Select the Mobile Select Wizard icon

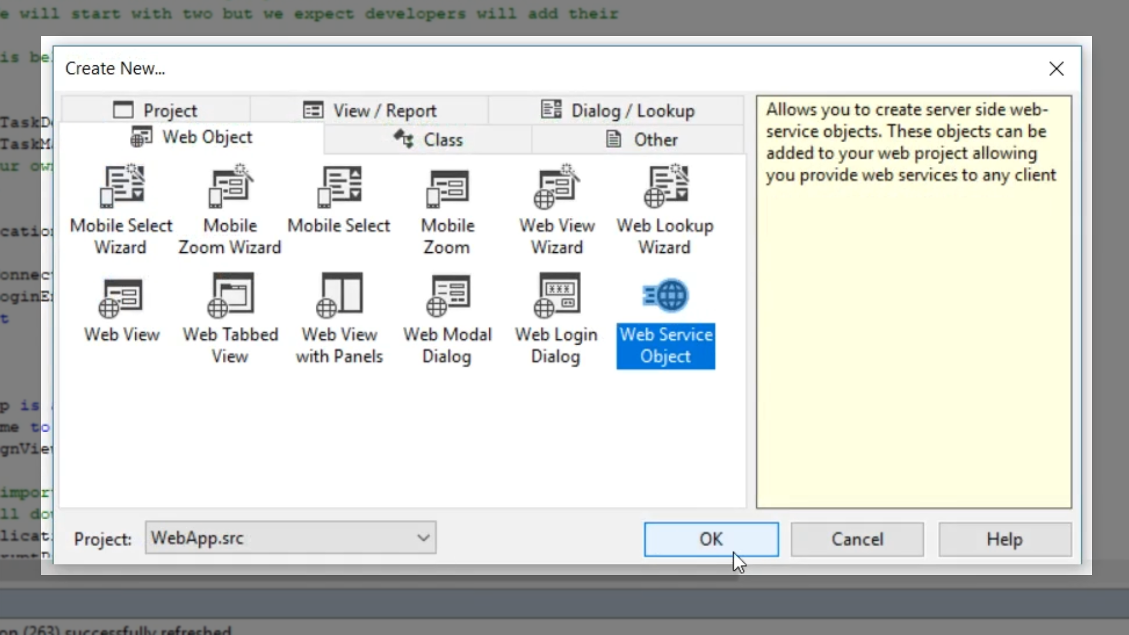point(122,187)
